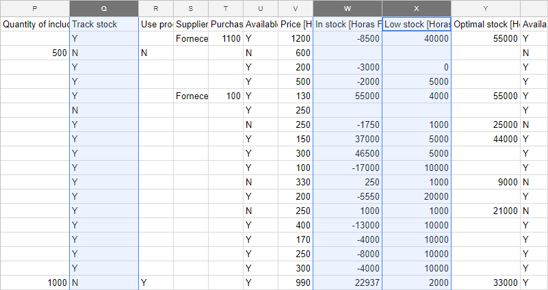Select the 'Quantity of inclu' header cell
This screenshot has height=290, width=548.
35,25
